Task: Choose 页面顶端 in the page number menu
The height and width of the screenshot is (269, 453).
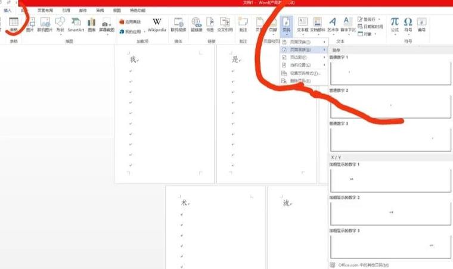Action: click(304, 42)
